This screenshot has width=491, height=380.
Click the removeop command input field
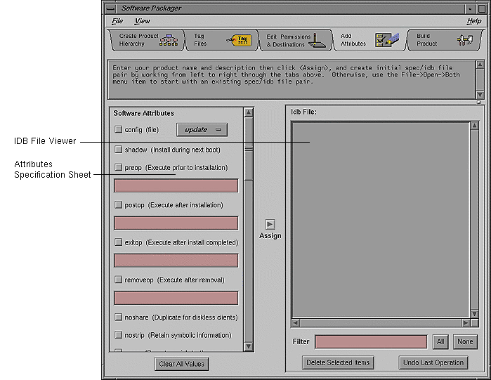click(x=176, y=298)
